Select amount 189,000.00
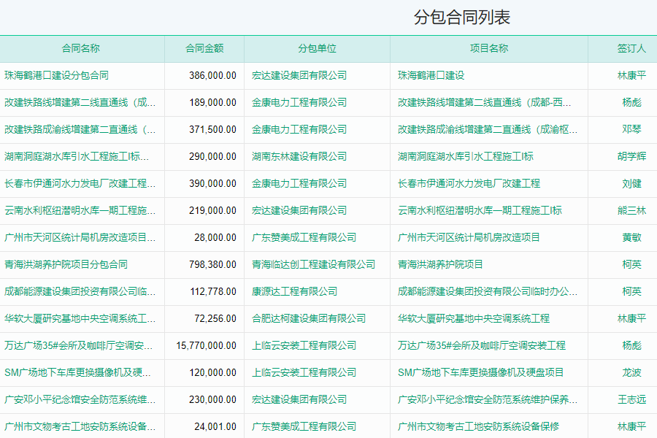The width and height of the screenshot is (657, 438). click(x=212, y=103)
